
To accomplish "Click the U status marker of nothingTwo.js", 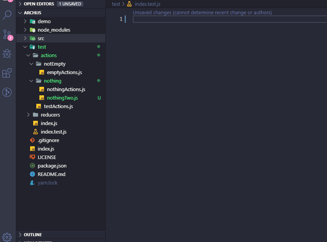I will pos(99,98).
